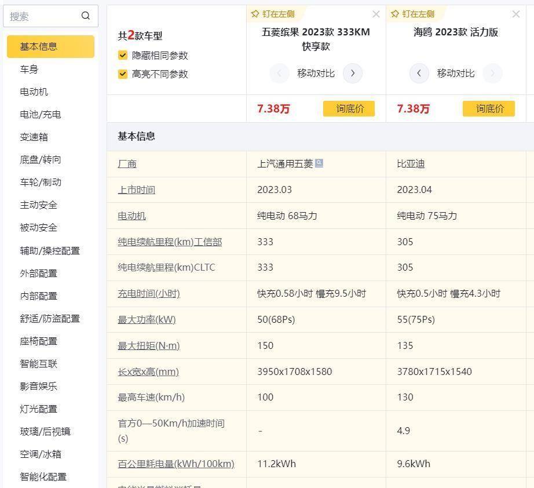Select 基本信息 in the sidebar
The image size is (534, 488).
[50, 47]
